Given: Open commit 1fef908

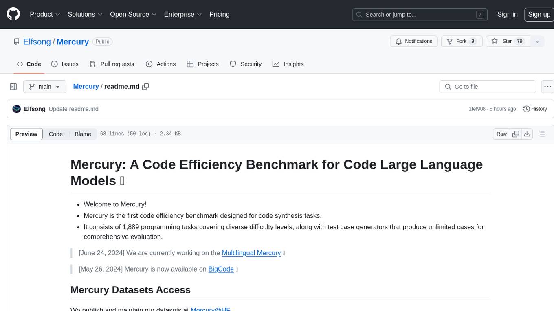Looking at the screenshot, I should pos(477,109).
